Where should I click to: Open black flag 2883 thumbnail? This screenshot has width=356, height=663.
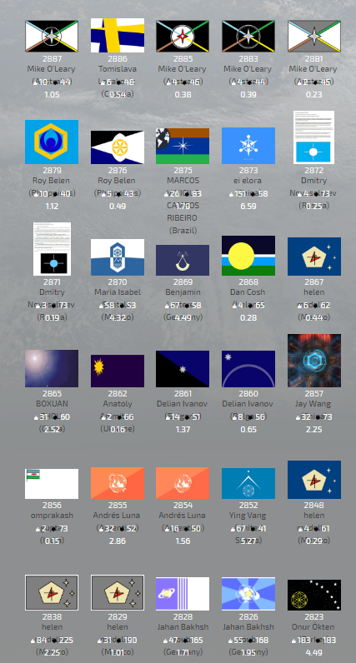coord(248,37)
